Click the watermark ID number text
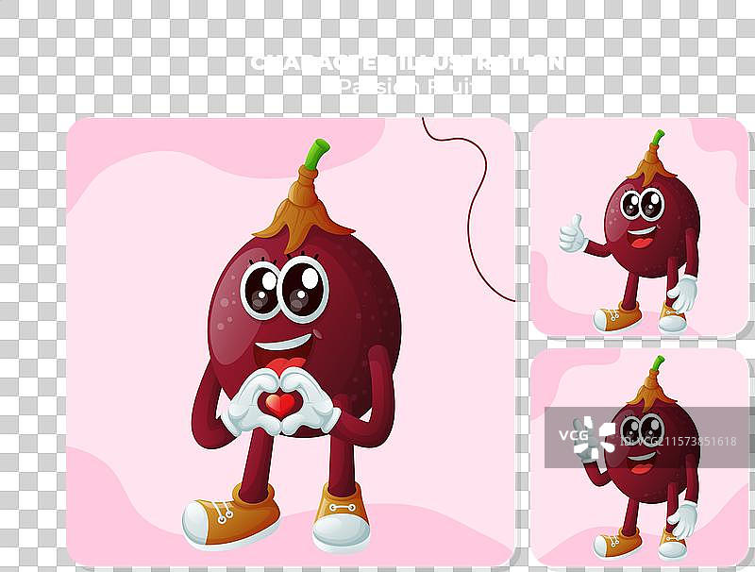This screenshot has width=755, height=572. pos(691,441)
